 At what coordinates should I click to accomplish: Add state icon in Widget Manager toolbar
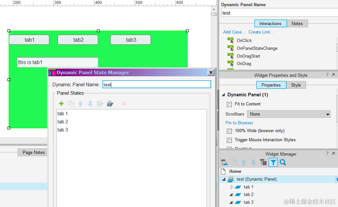224,162
